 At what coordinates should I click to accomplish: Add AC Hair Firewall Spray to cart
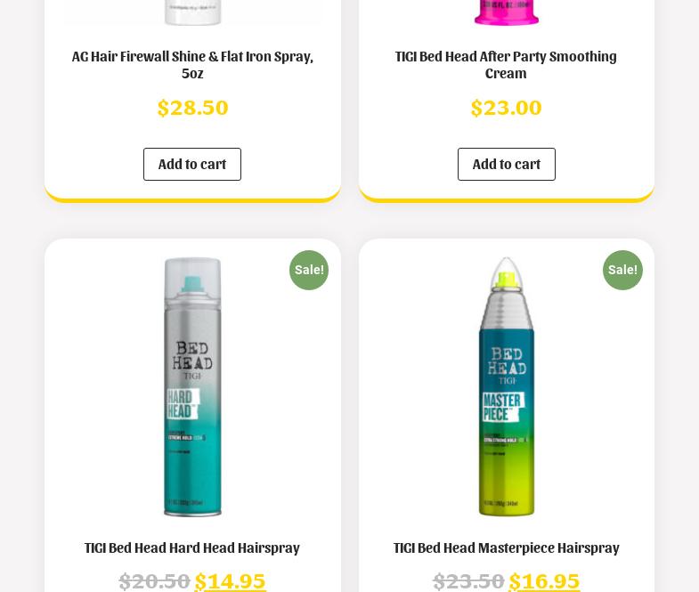tap(192, 164)
